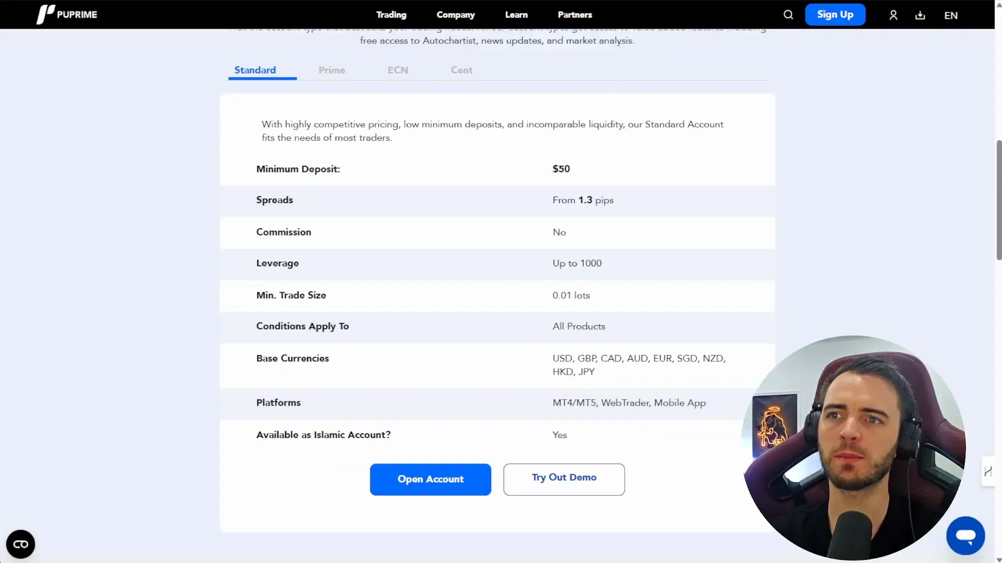1002x563 pixels.
Task: Click the page vertical scrollbar
Action: tap(998, 200)
